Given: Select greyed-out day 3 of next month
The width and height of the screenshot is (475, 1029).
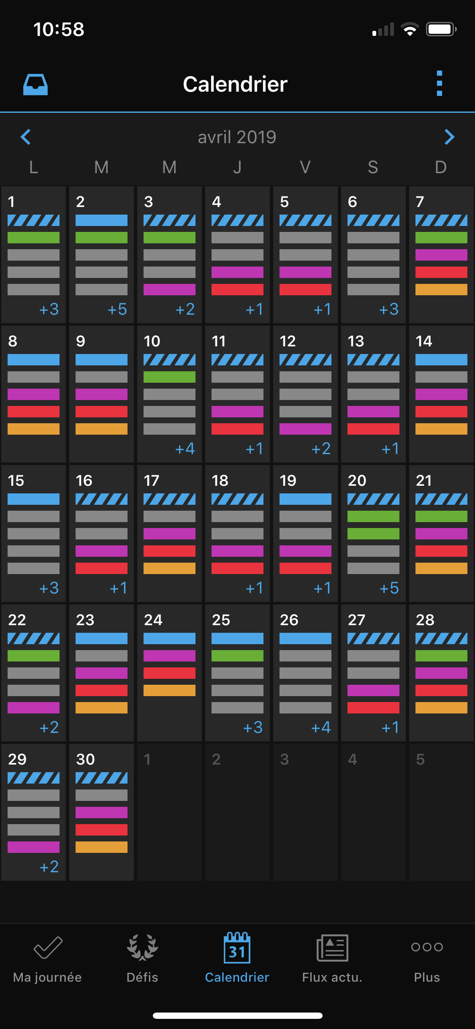Looking at the screenshot, I should tap(305, 811).
